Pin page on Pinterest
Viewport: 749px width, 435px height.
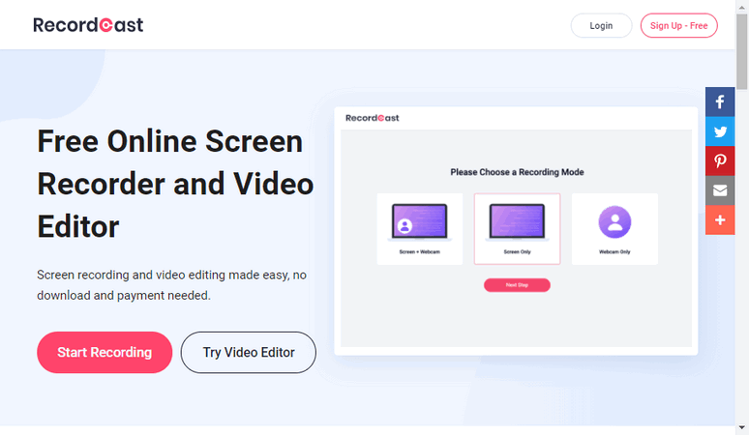tap(720, 160)
